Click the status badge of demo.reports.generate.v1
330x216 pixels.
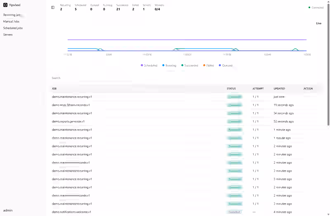coord(234,121)
